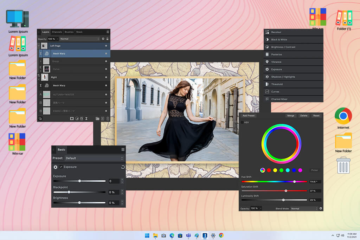Open the HSL panel Opacity dropdown arrow

(261, 208)
